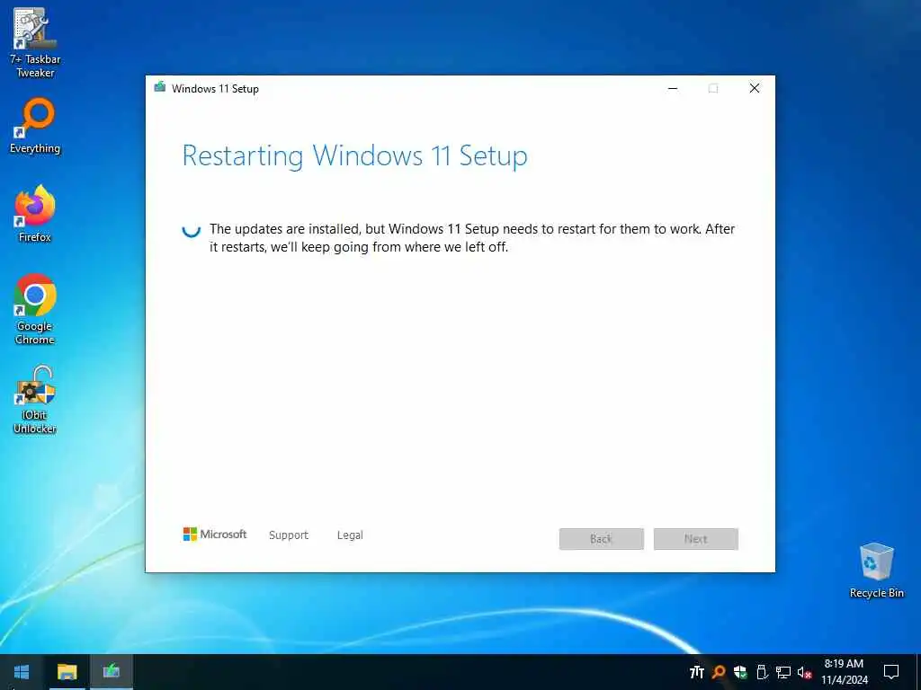921x690 pixels.
Task: Click the loading spinner beside the update message
Action: pyautogui.click(x=192, y=229)
